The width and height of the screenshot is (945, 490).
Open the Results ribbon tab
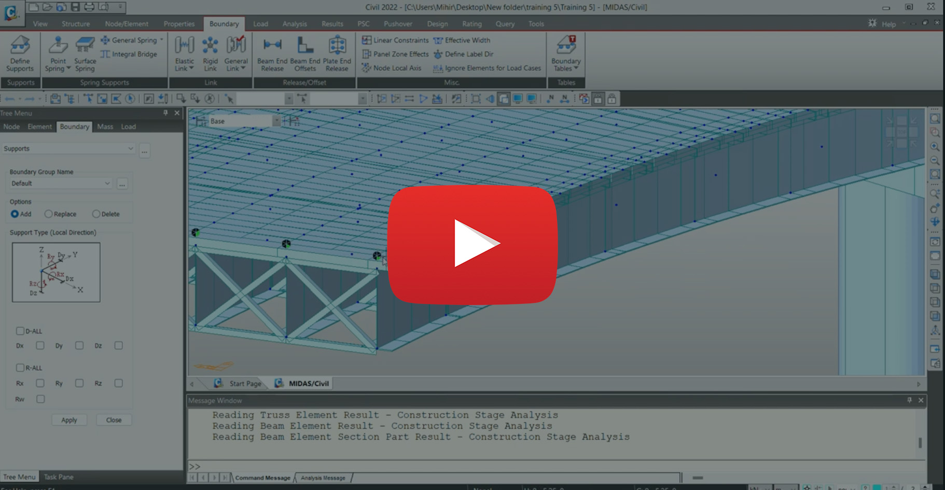tap(332, 24)
